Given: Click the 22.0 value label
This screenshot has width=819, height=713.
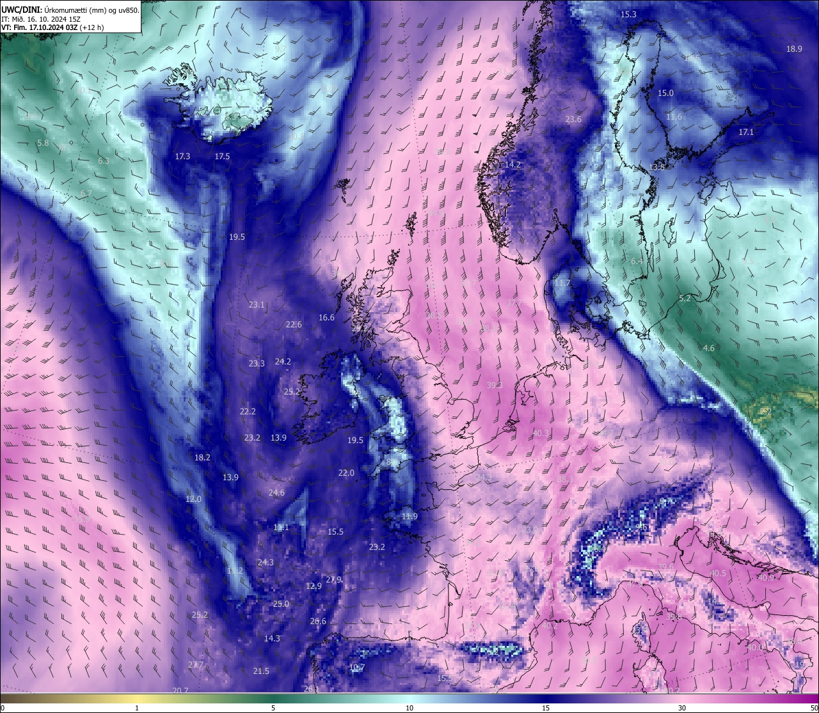Looking at the screenshot, I should pyautogui.click(x=346, y=473).
